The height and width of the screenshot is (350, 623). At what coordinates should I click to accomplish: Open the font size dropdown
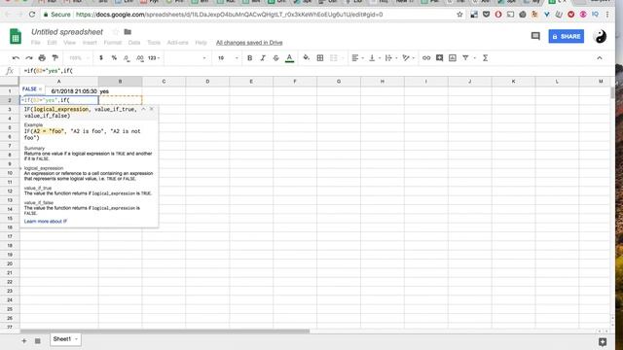(x=228, y=58)
